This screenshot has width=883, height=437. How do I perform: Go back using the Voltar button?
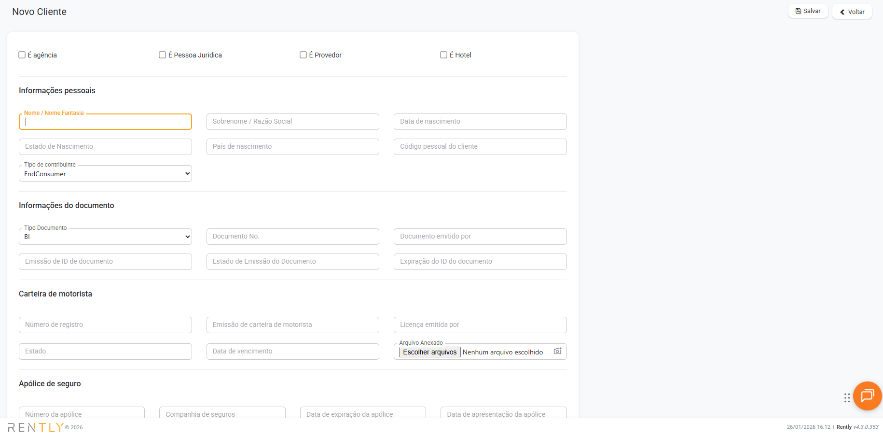[x=852, y=12]
